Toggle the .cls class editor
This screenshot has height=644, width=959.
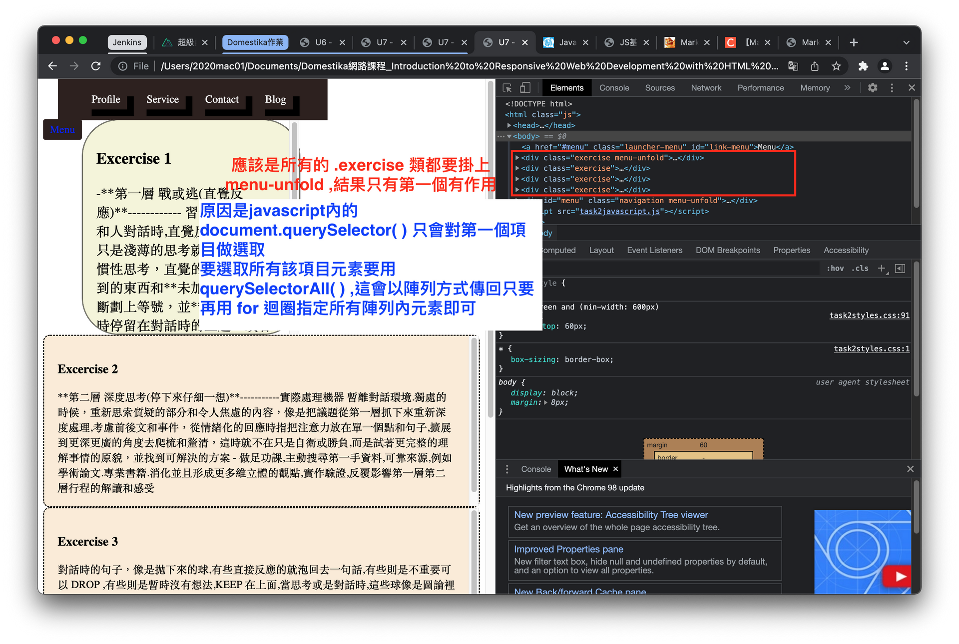(x=860, y=269)
